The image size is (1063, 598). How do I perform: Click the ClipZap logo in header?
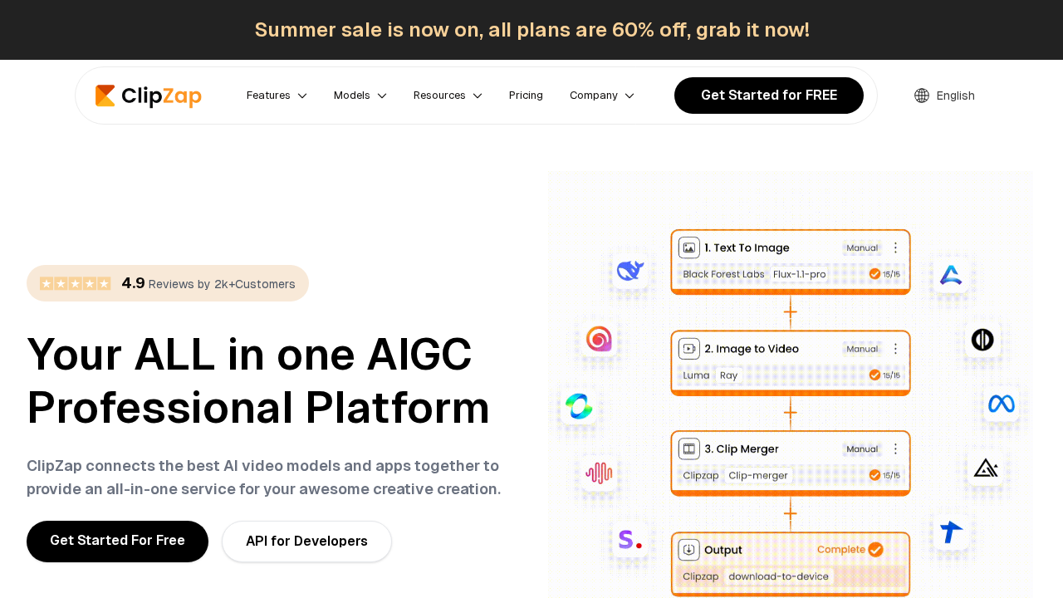click(149, 96)
